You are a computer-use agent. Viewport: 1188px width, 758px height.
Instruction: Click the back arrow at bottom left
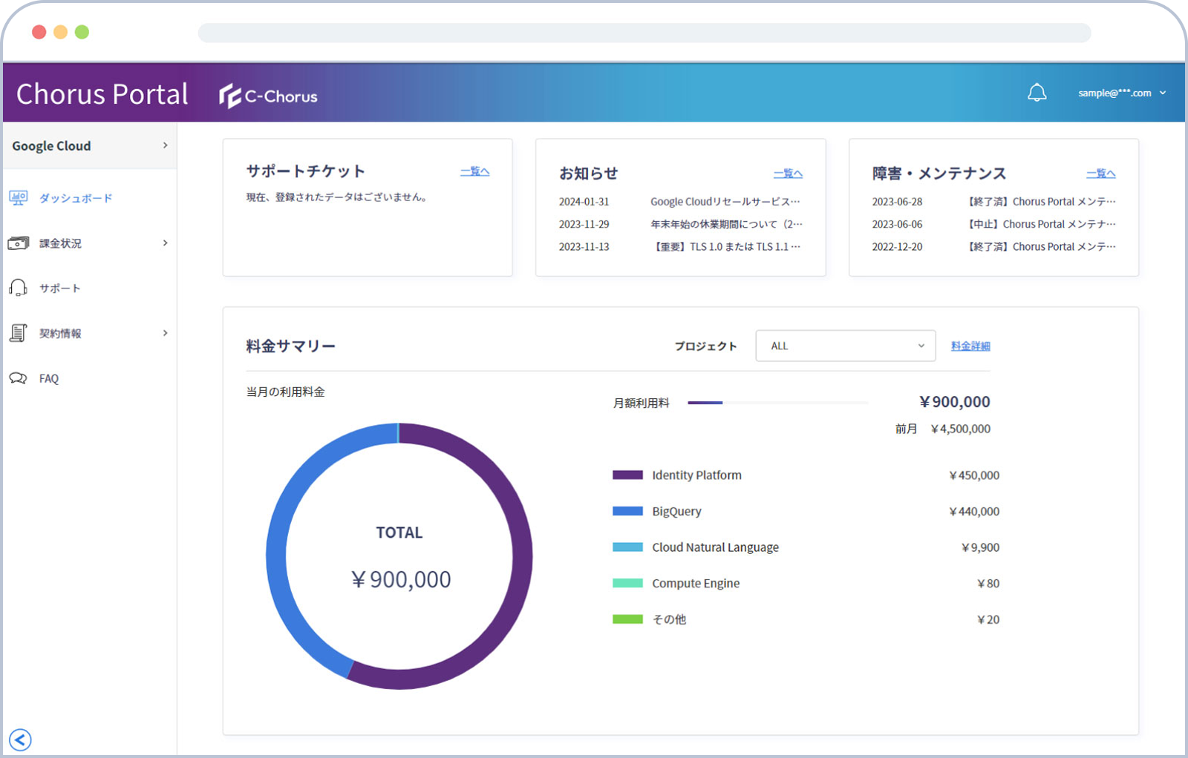pos(21,739)
